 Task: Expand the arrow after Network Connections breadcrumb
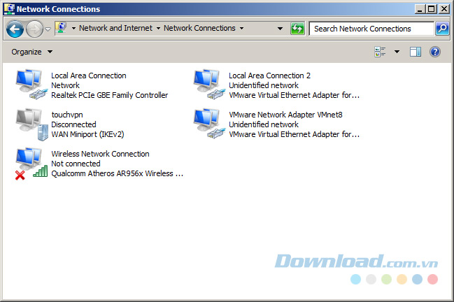[241, 29]
